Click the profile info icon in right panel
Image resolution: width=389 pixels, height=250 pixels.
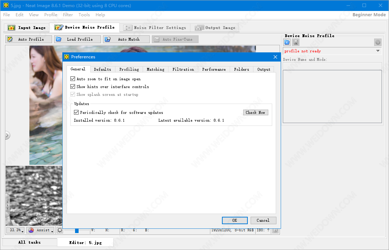pos(378,42)
